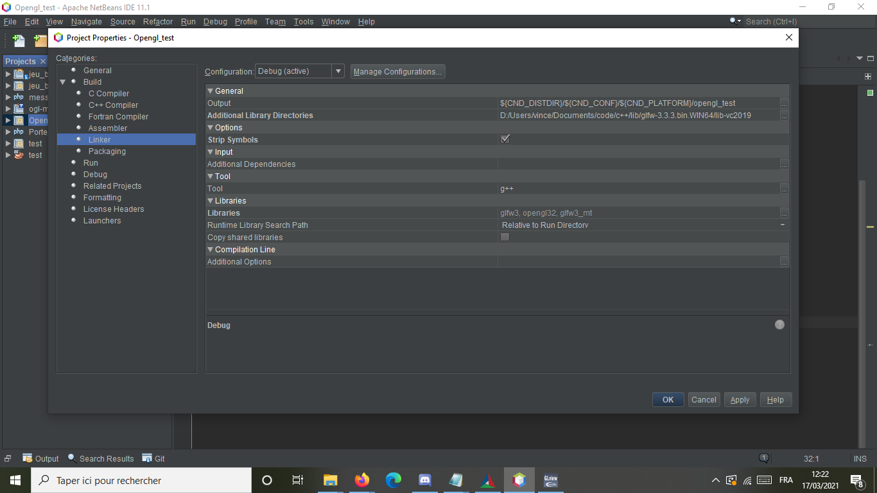This screenshot has height=493, width=877.
Task: Click the editor split/maximize icon at top right
Action: coord(868,76)
